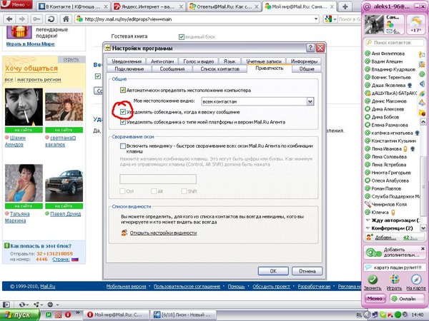
Task: Click the Играть в Моем Мире link
Action: tap(30, 44)
